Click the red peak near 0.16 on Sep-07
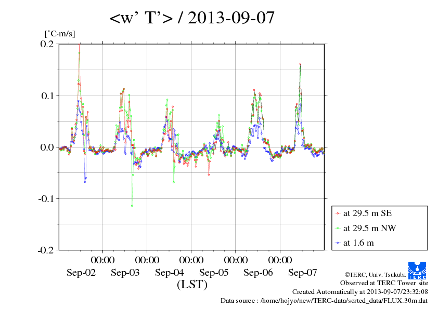Viewport: 438px width, 309px height. 300,64
